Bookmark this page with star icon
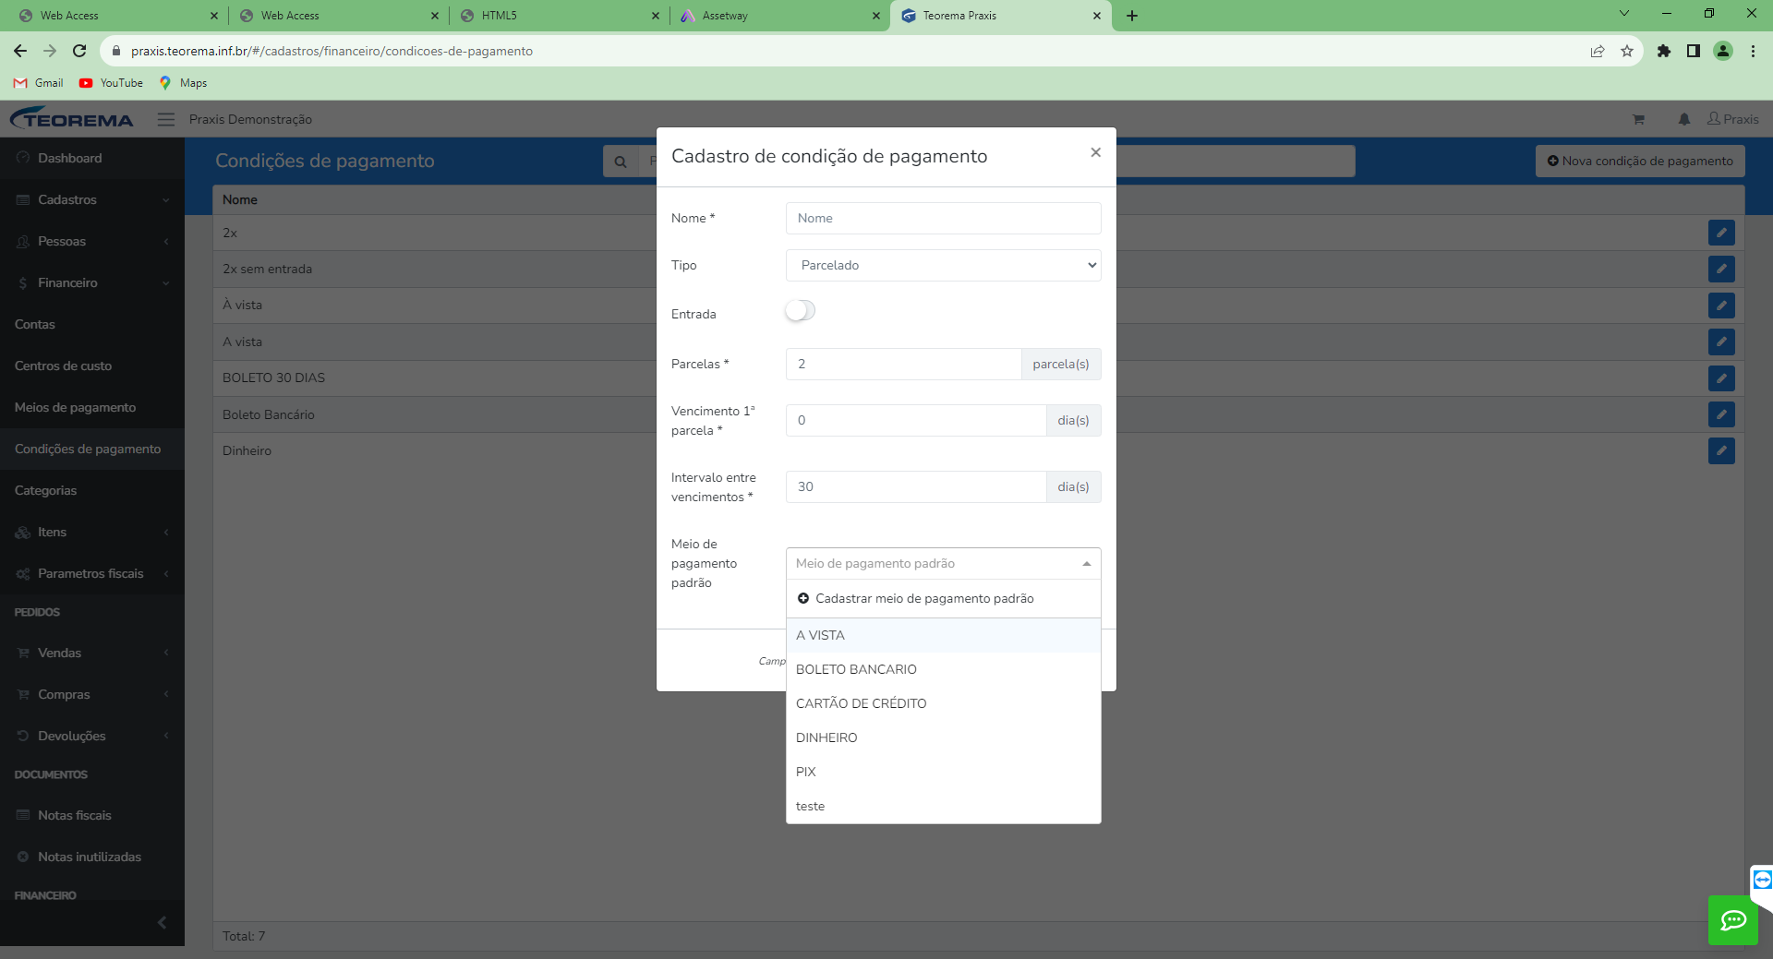Screen dimensions: 1773x959 [x=1627, y=51]
